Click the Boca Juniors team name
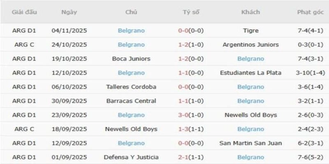The width and height of the screenshot is (329, 164). point(131,59)
